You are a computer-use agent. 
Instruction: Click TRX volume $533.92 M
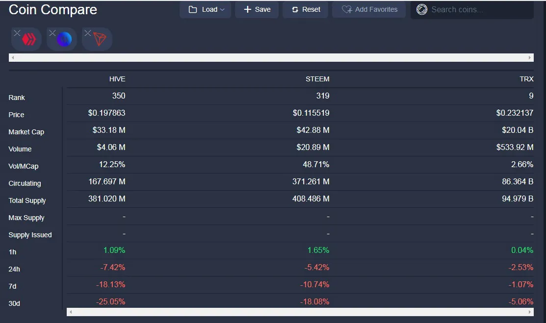[x=515, y=147]
